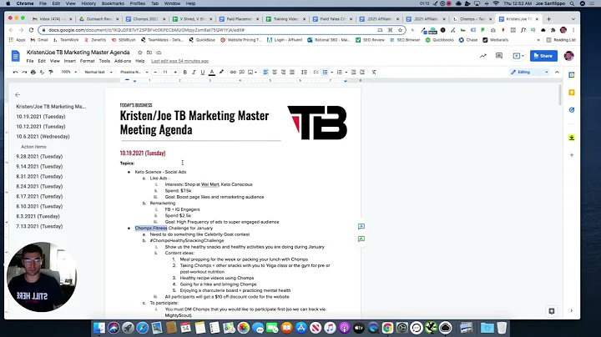601x337 pixels.
Task: Open the File menu in Docs
Action: [30, 61]
